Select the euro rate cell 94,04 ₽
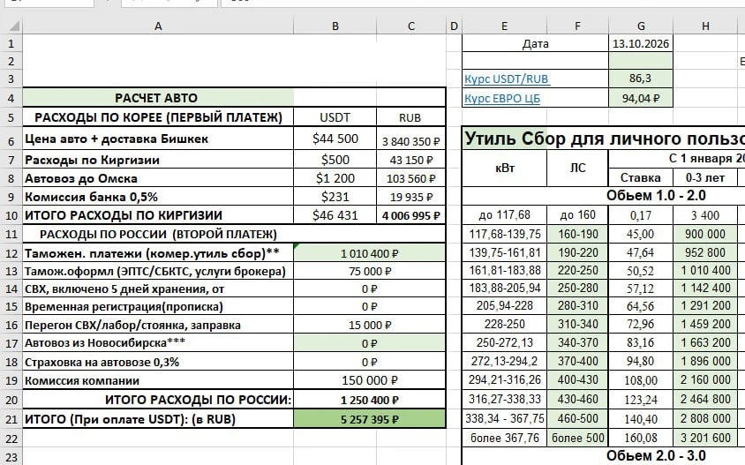The width and height of the screenshot is (745, 465). [x=641, y=98]
